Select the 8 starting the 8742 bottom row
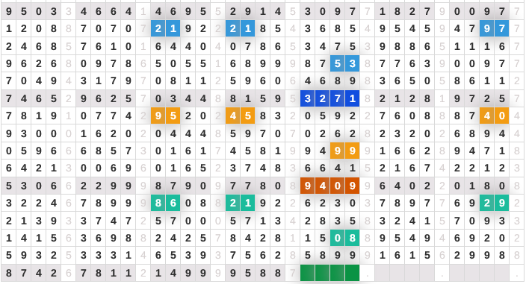The width and height of the screenshot is (526, 284). 9,273
